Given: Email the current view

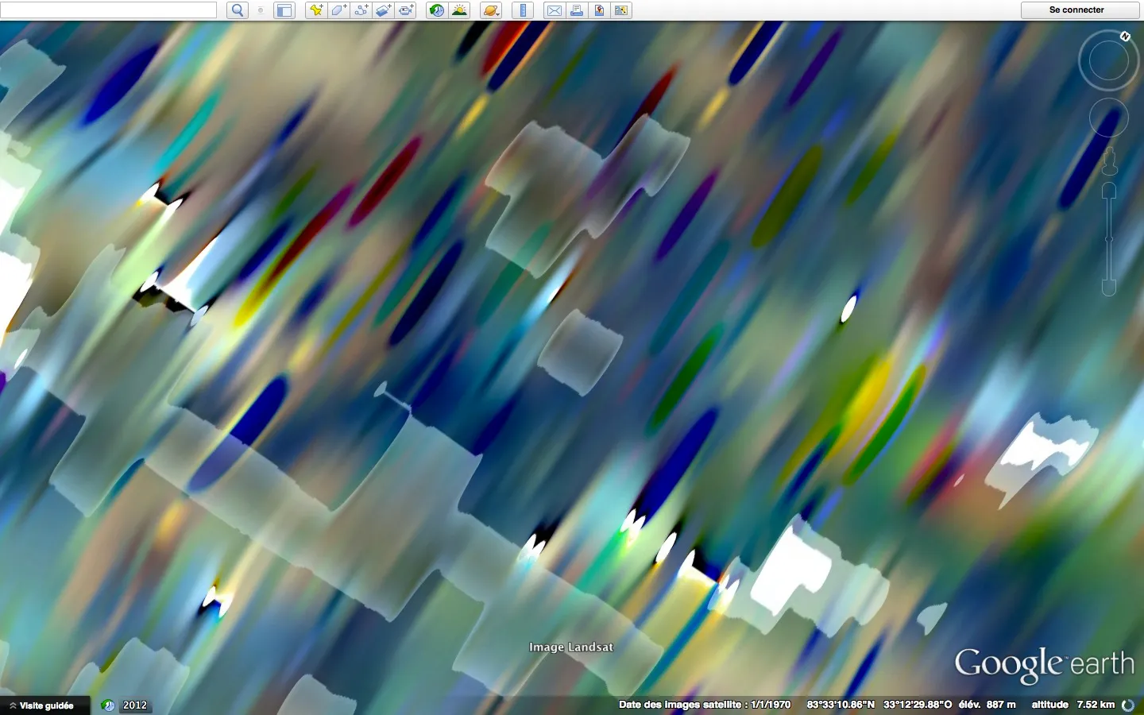Looking at the screenshot, I should point(554,10).
